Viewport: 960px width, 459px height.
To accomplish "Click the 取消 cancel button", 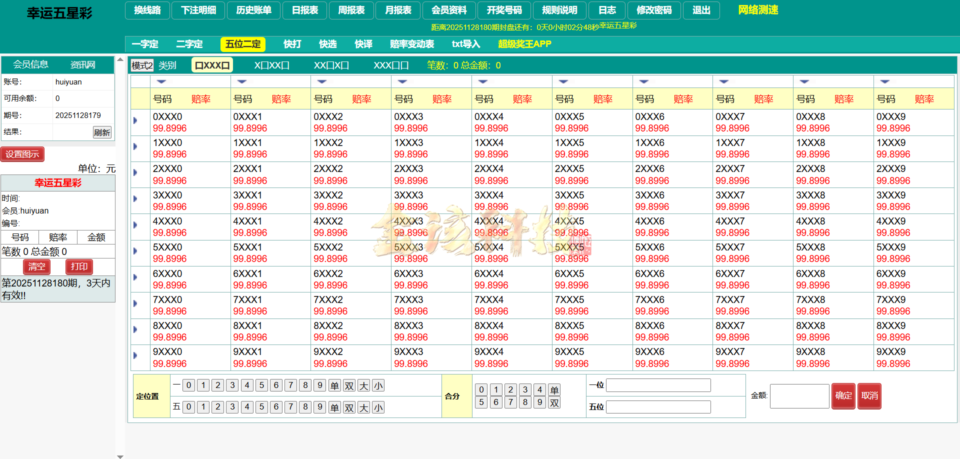I will click(x=869, y=396).
